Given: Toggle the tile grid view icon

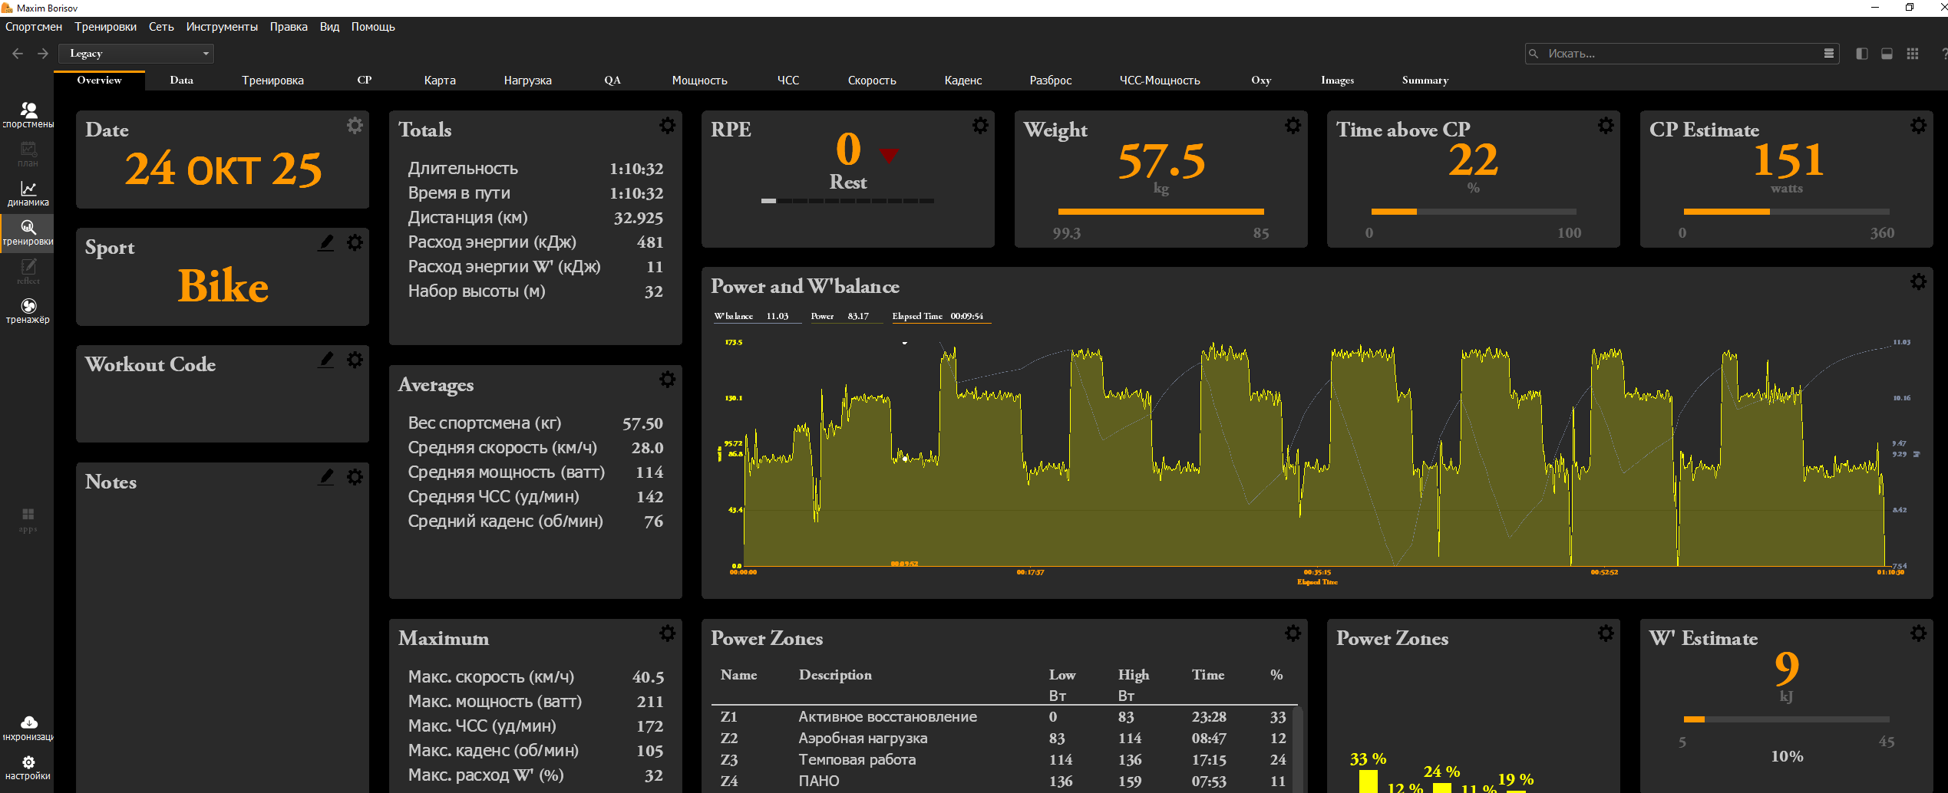Looking at the screenshot, I should point(1912,54).
